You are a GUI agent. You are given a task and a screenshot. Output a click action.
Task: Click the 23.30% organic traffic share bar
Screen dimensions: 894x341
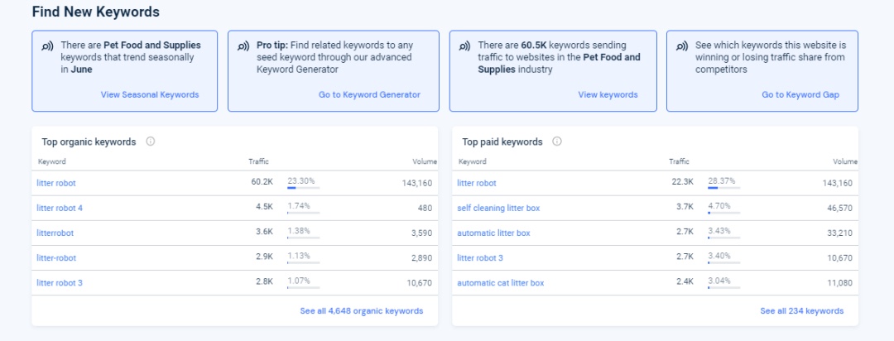point(303,188)
